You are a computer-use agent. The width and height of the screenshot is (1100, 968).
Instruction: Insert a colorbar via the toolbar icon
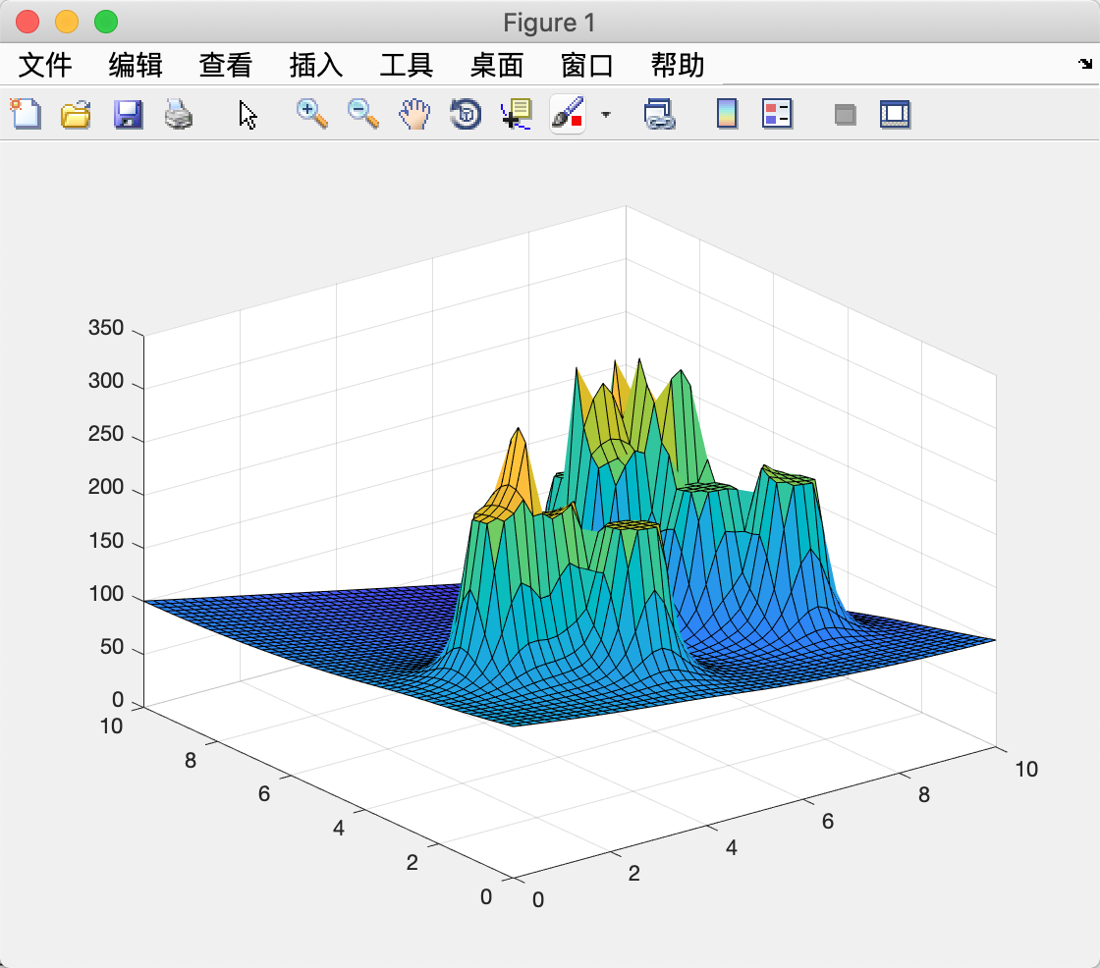[x=727, y=114]
